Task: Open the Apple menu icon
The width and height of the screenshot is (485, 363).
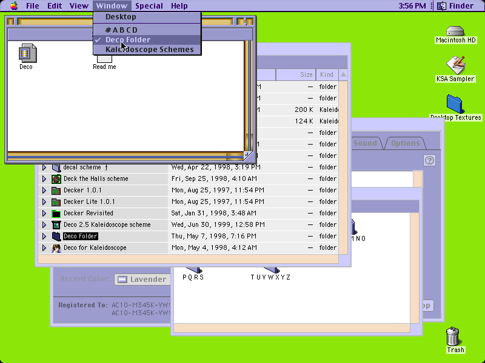Action: 14,5
